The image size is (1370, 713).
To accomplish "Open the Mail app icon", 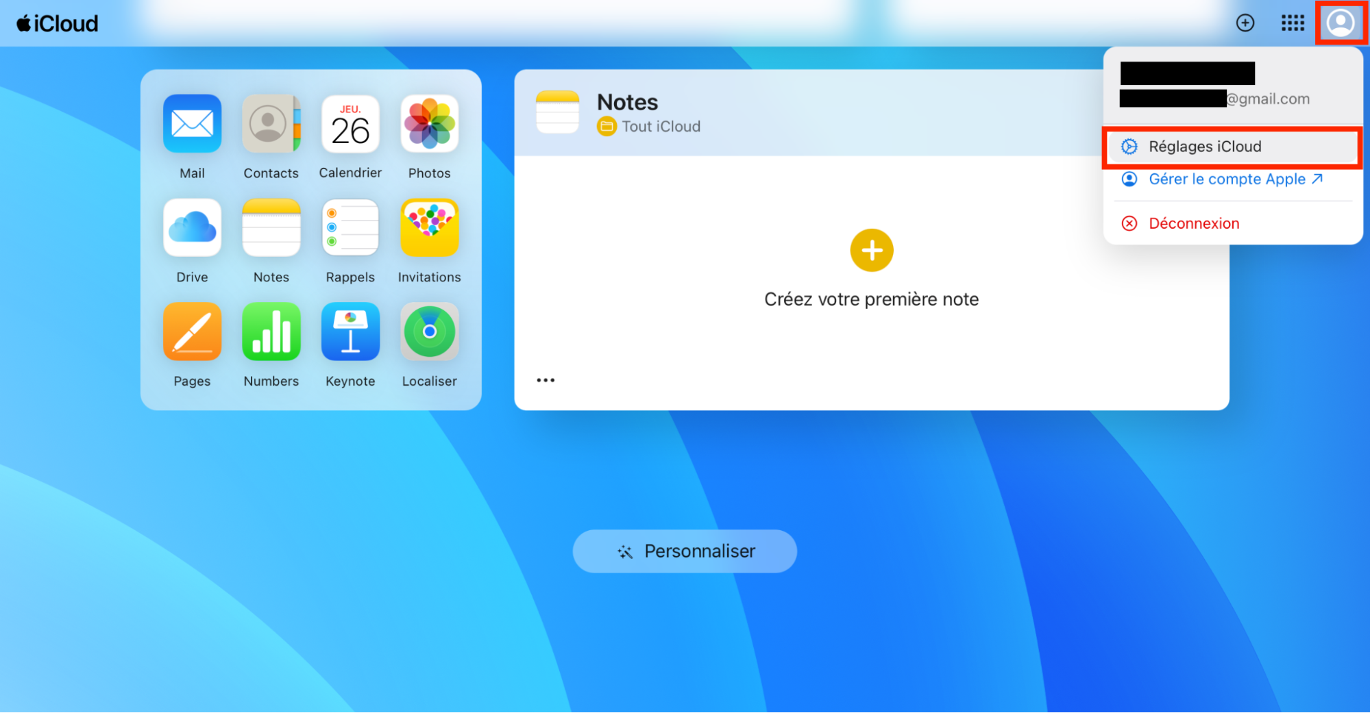I will coord(191,124).
